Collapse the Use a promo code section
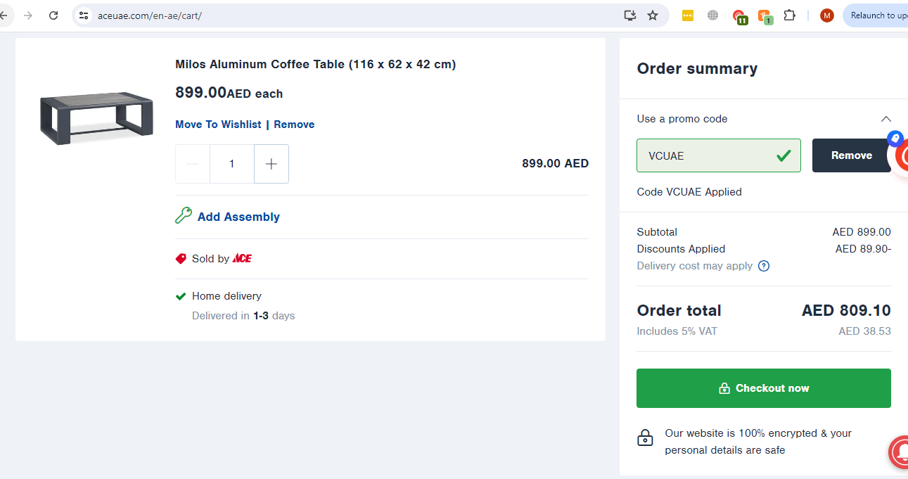This screenshot has height=479, width=908. tap(885, 119)
